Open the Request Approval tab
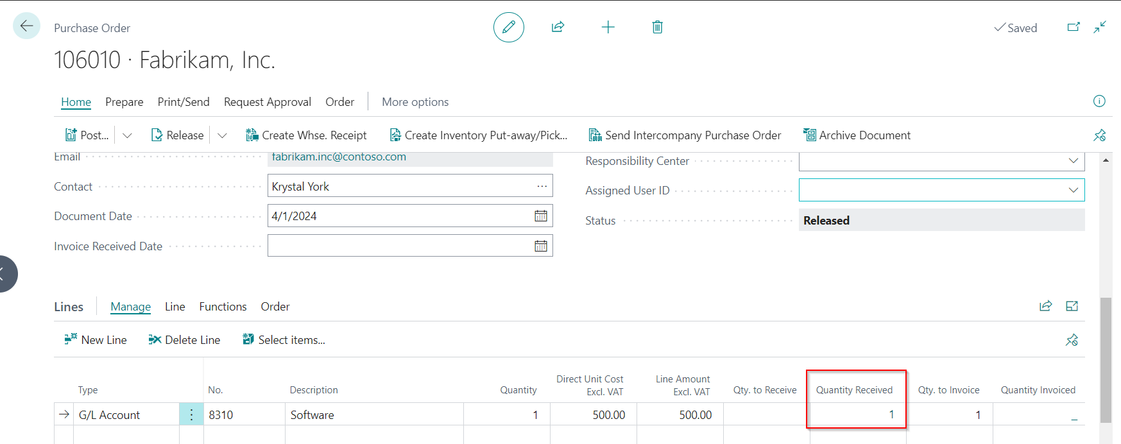The image size is (1121, 444). [268, 102]
